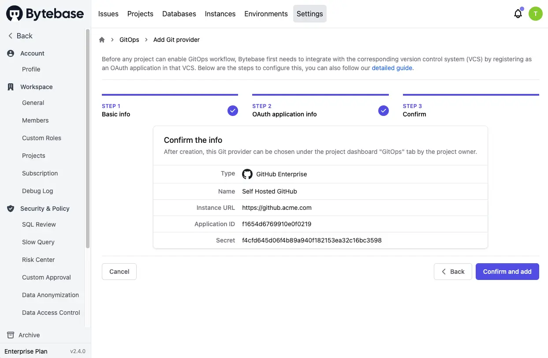Open Risk Center
Image resolution: width=548 pixels, height=358 pixels.
pyautogui.click(x=38, y=260)
